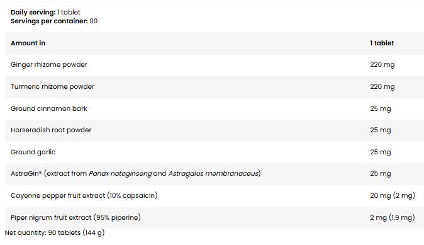
Task: Click the Cayenne pepper fruit extract row
Action: 215,196
